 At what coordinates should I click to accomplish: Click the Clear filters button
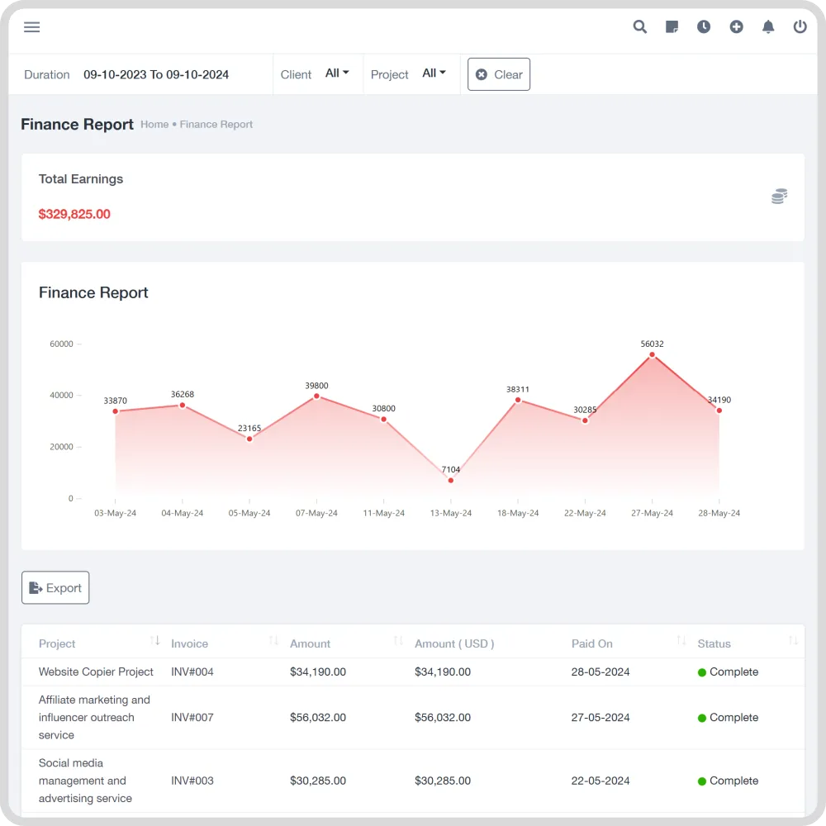[x=498, y=74]
